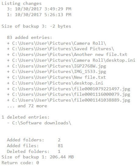The image size is (137, 166).
Task: Select the file0001116000079.jpg entry
Action: 68,95
